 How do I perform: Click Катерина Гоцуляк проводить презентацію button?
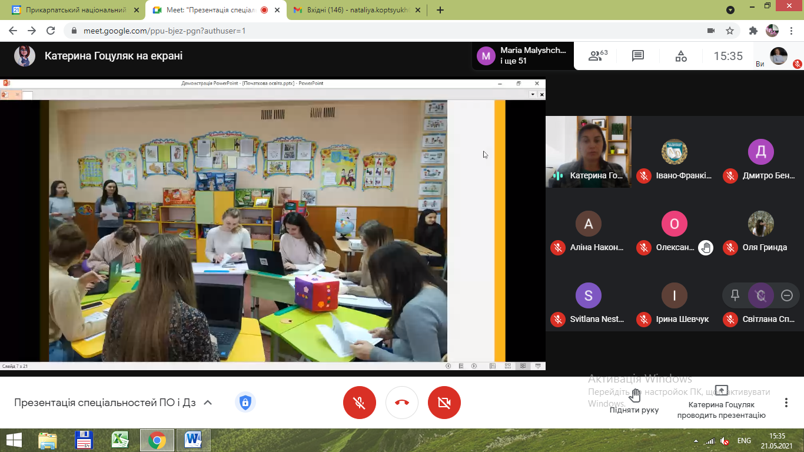721,402
